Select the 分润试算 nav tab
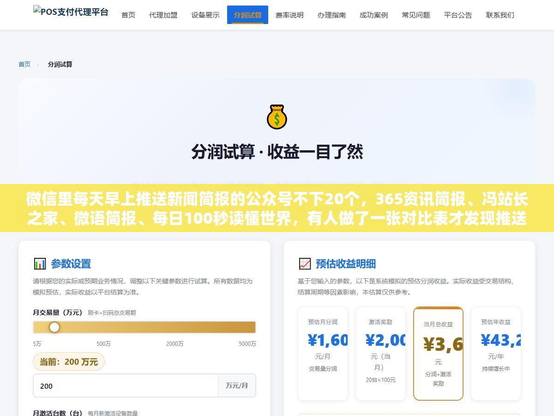This screenshot has height=416, width=554. coord(247,15)
